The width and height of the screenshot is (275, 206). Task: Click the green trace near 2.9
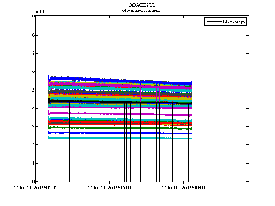point(120,128)
